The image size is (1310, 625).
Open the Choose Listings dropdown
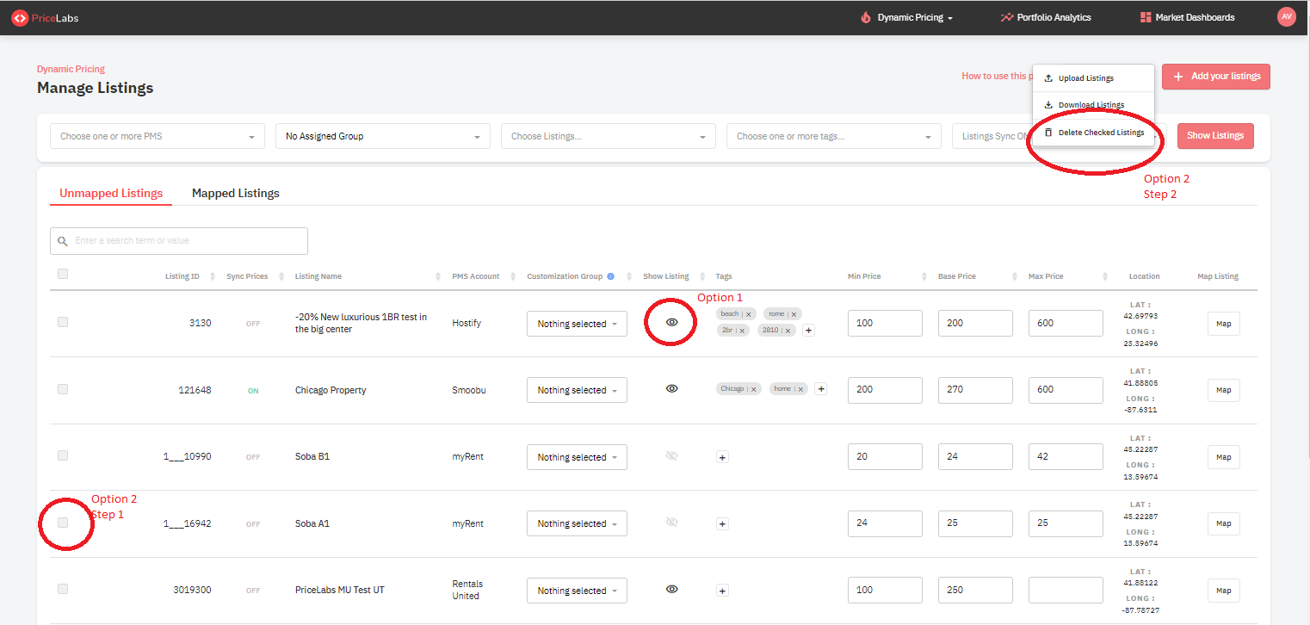(609, 136)
